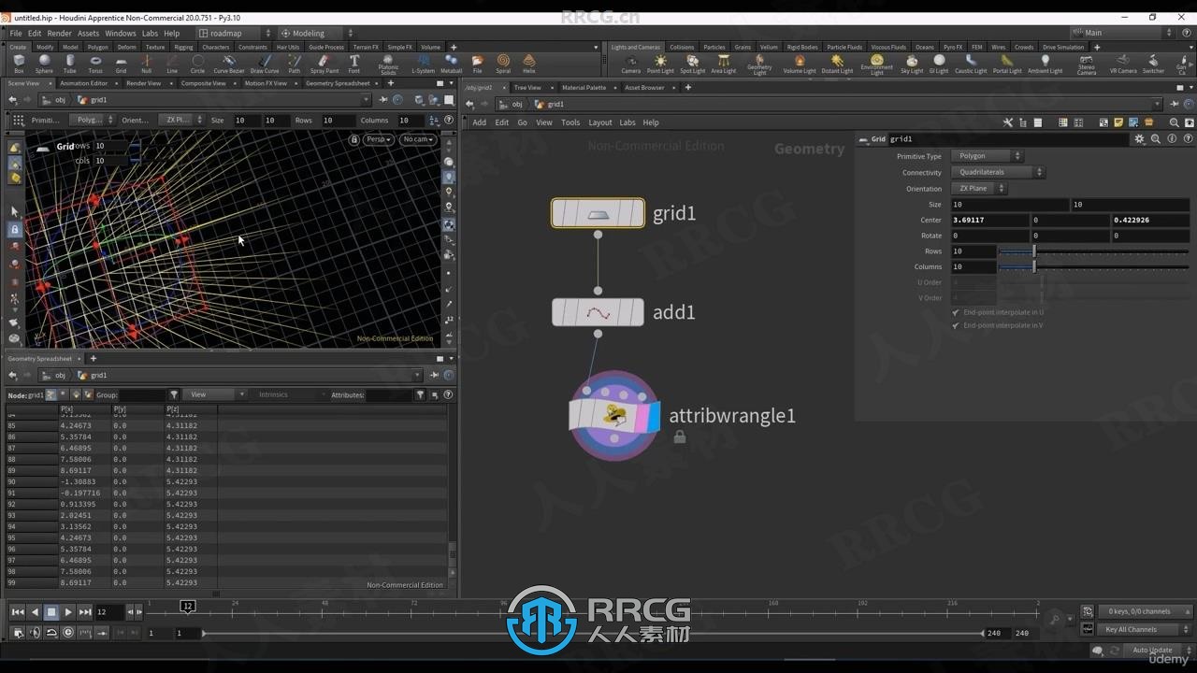This screenshot has width=1197, height=673.
Task: Select the L-System shelf tool
Action: (423, 64)
